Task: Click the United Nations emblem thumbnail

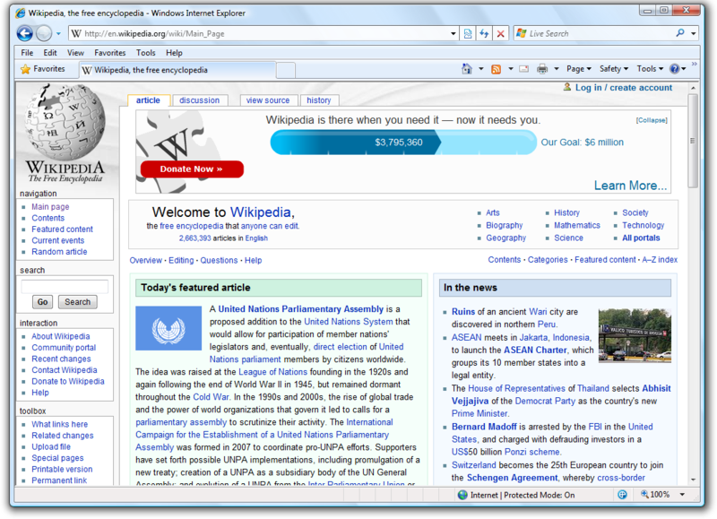Action: (168, 328)
